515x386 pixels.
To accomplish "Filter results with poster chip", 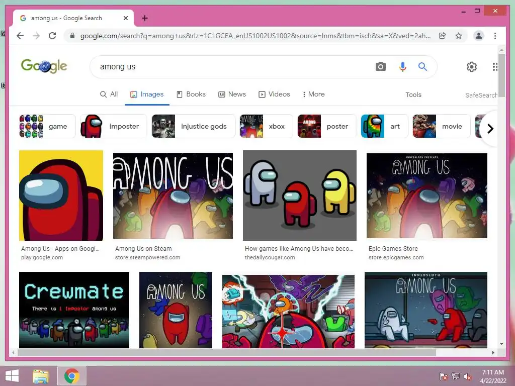I will click(x=327, y=126).
